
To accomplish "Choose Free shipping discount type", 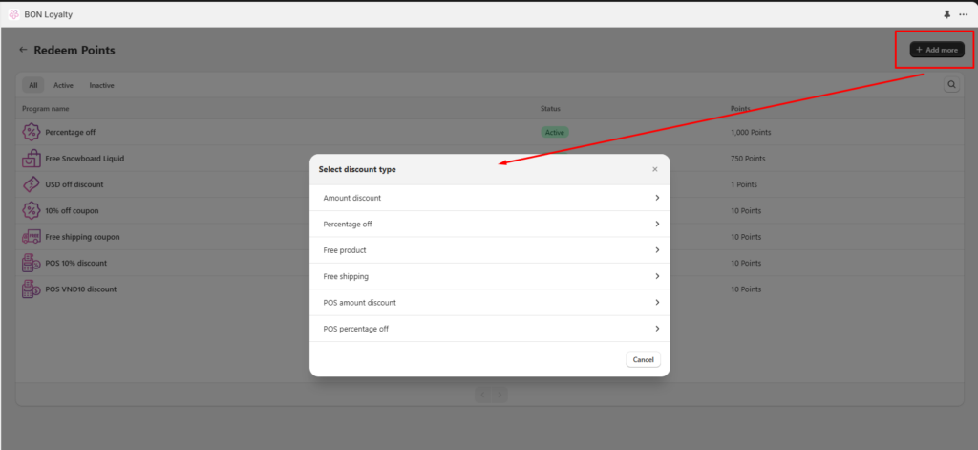I will (x=346, y=276).
